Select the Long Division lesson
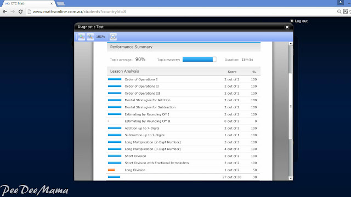This screenshot has width=351, height=197. pos(135,170)
